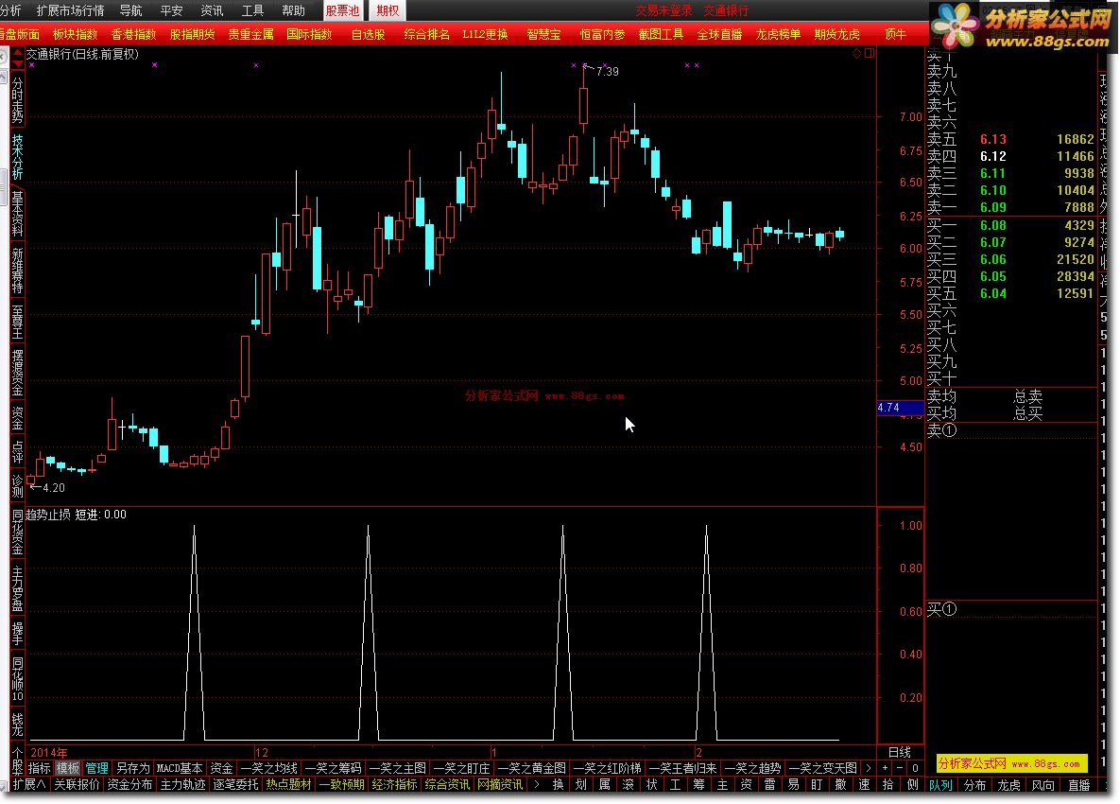
Task: Open the 平安 menu
Action: point(171,10)
